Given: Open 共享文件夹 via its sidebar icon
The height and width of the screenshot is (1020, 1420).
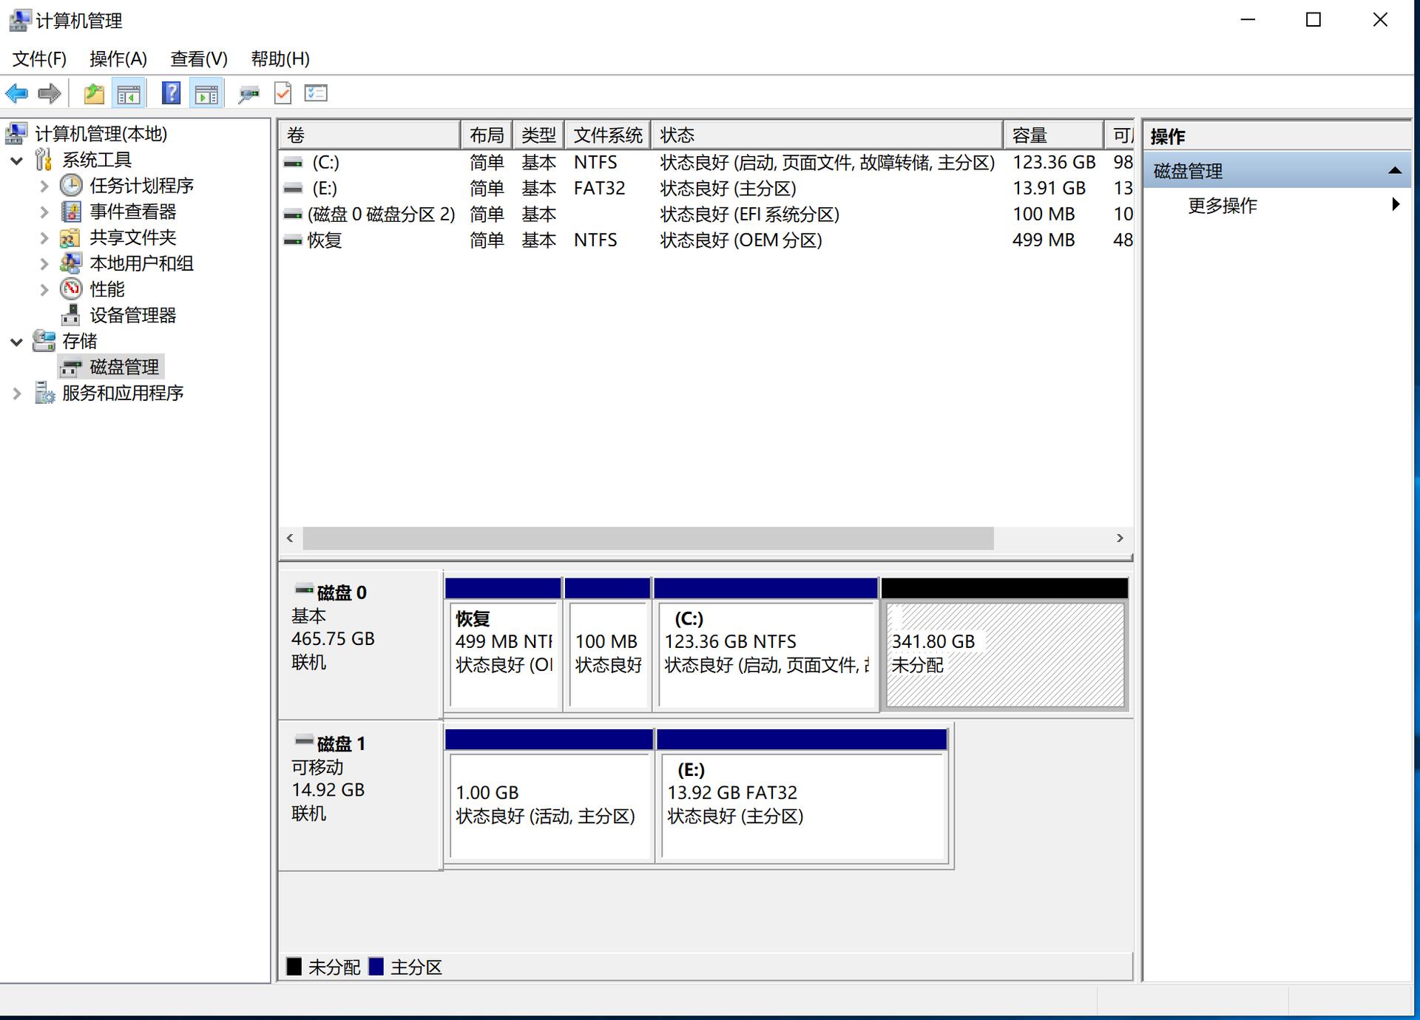Looking at the screenshot, I should [71, 237].
